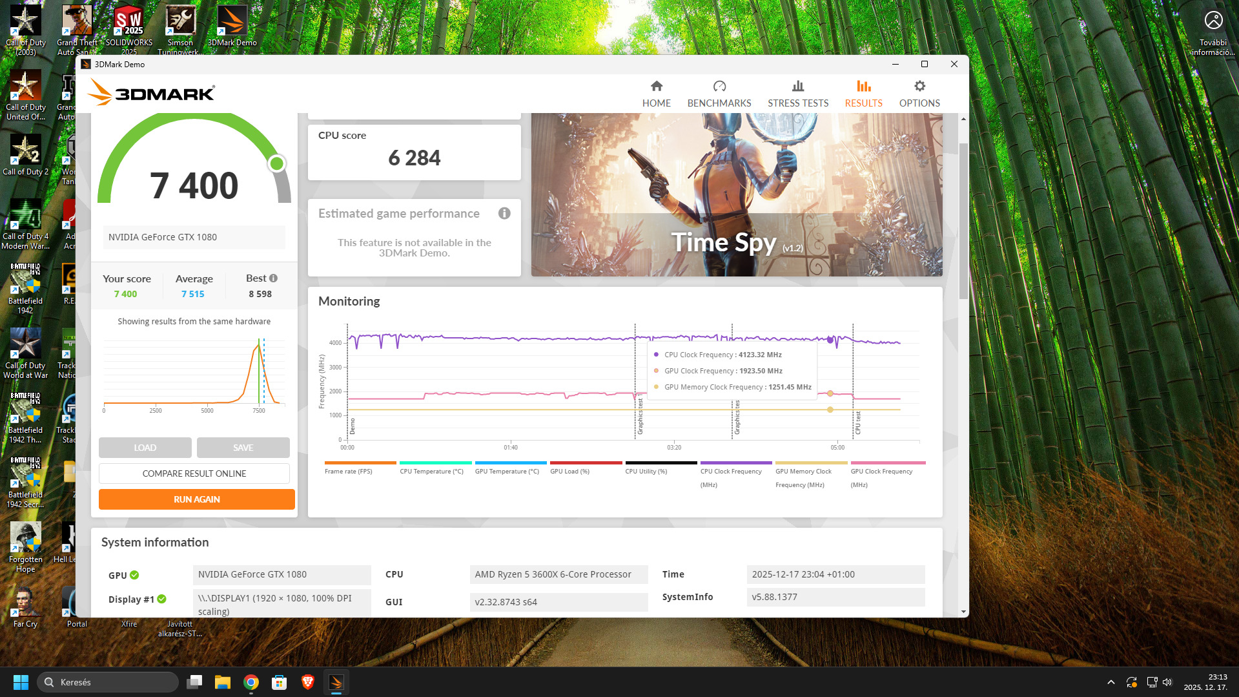Screen dimensions: 1239x697
Task: Click the green check icon beside Display #1
Action: click(161, 599)
